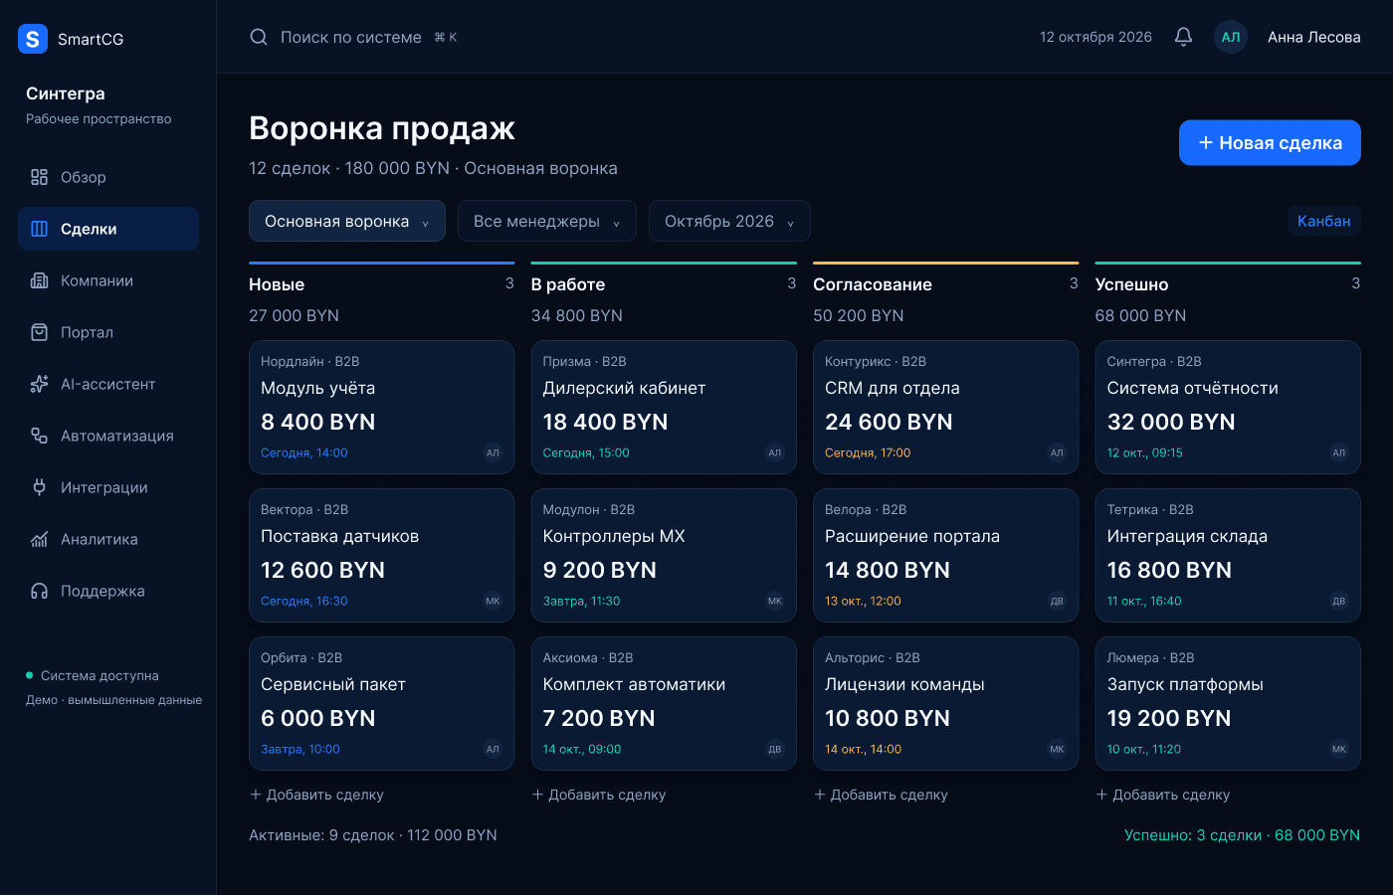The height and width of the screenshot is (895, 1393).
Task: Add a deal in Новые column
Action: [x=316, y=795]
